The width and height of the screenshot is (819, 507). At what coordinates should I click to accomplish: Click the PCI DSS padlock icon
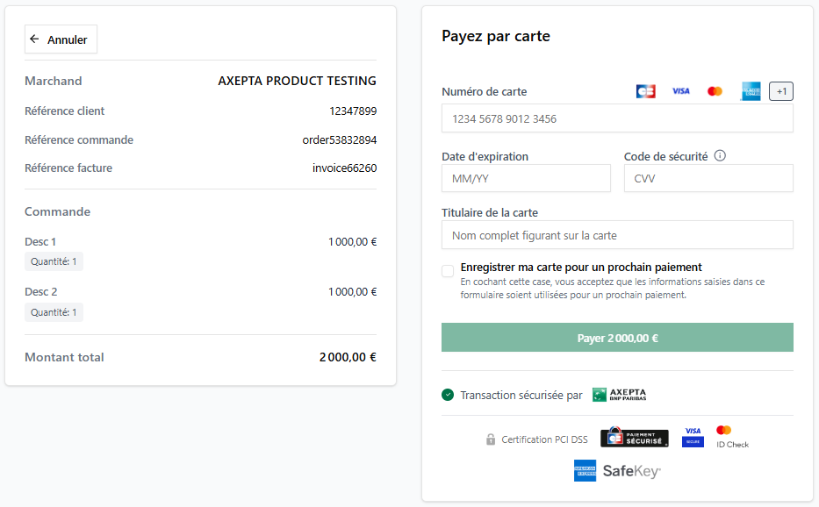491,439
